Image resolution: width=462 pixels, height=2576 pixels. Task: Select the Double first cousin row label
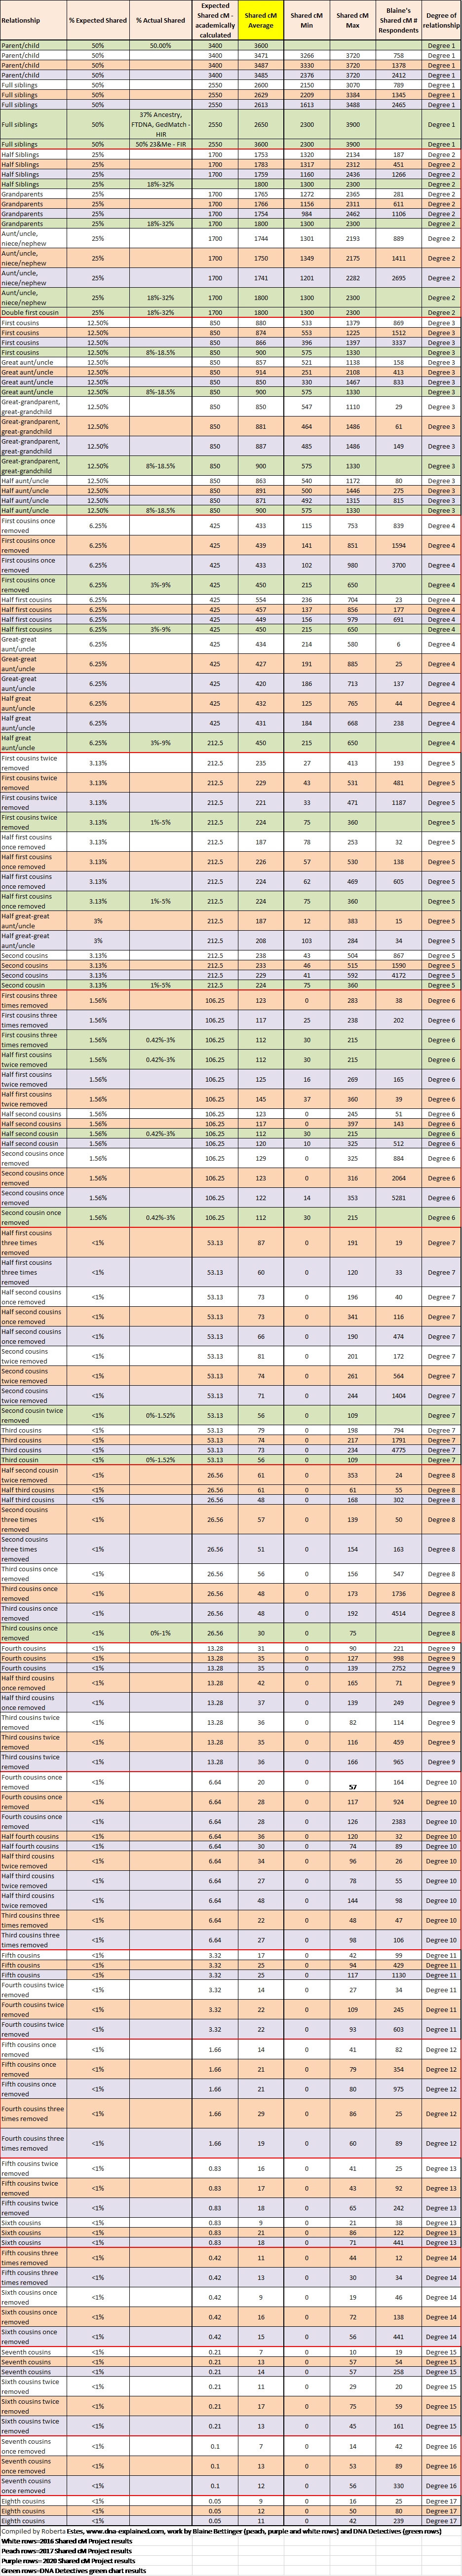(x=30, y=312)
